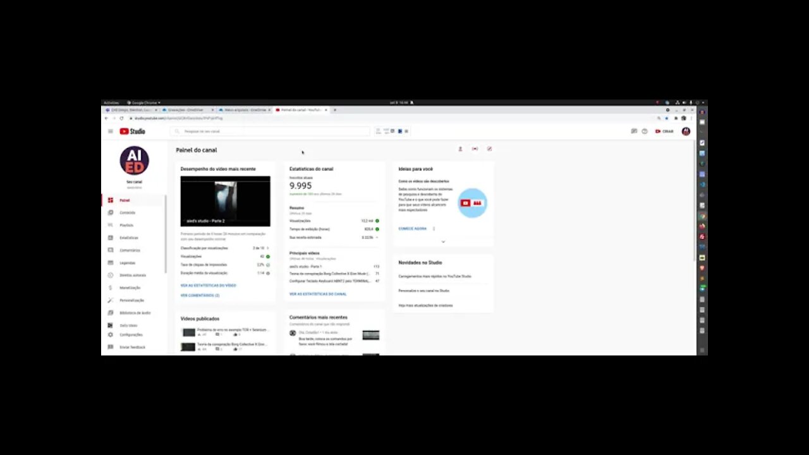
Task: Select Painel in the sidebar
Action: click(133, 200)
